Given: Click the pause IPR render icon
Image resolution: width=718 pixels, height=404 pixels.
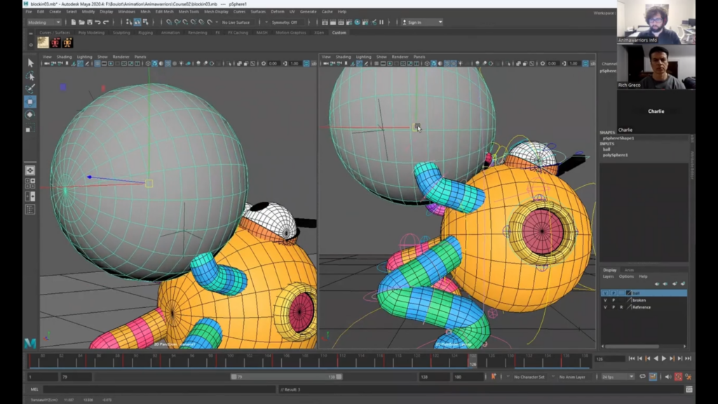Looking at the screenshot, I should pyautogui.click(x=381, y=22).
